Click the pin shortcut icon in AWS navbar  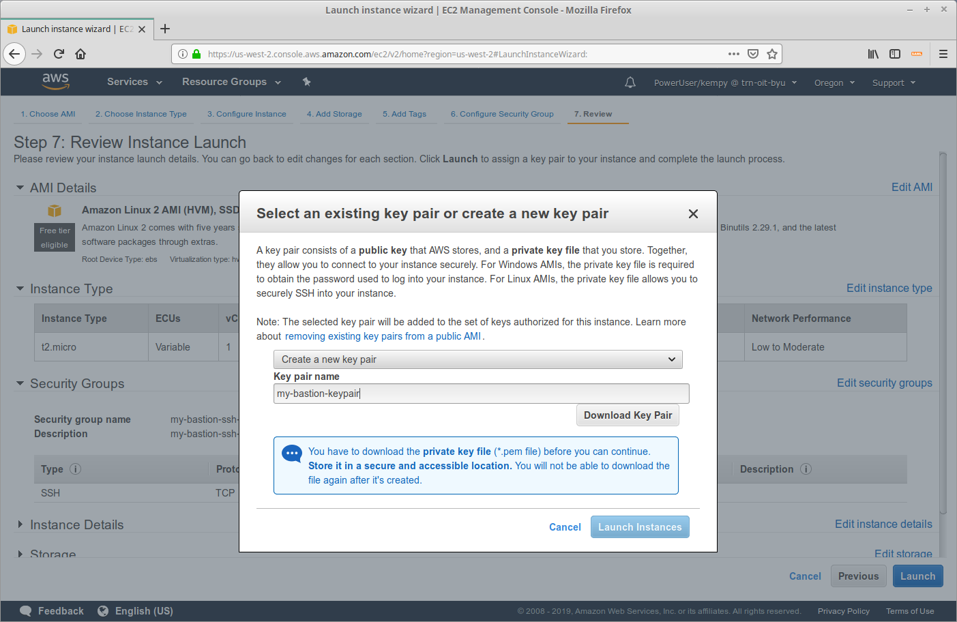tap(307, 82)
